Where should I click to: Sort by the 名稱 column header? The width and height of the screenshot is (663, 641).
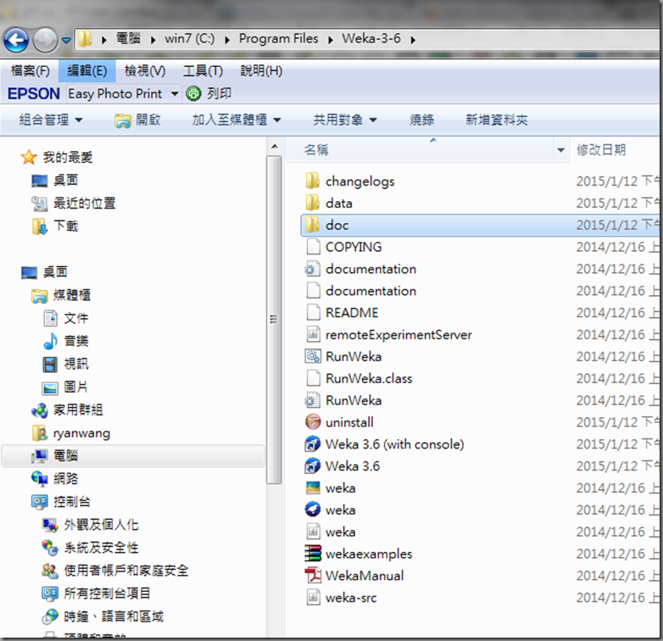coord(316,149)
